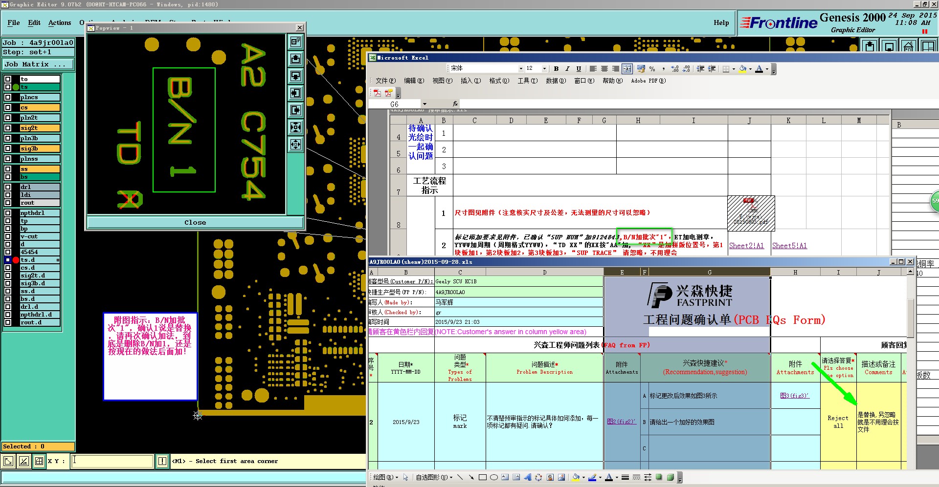Click the Select Objects pointer icon
The width and height of the screenshot is (939, 487).
coord(406,477)
